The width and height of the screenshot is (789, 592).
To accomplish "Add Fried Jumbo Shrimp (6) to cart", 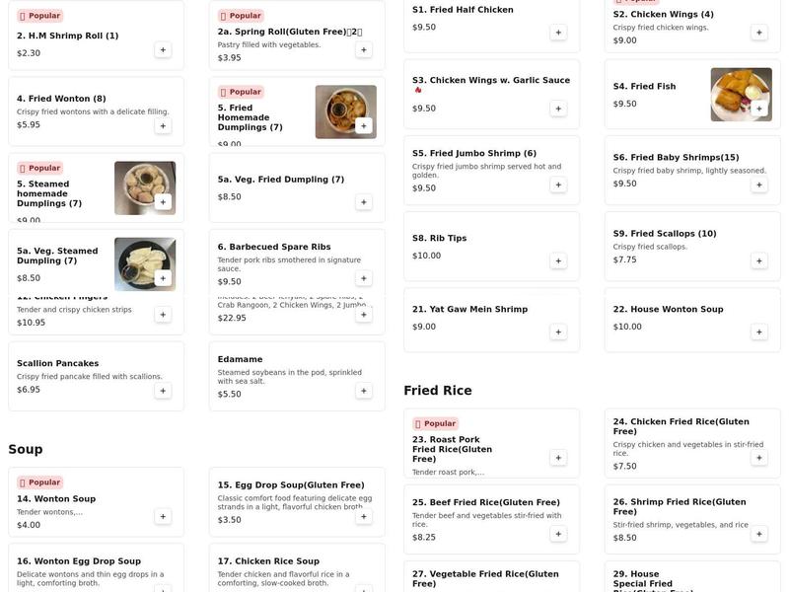I will coord(558,185).
